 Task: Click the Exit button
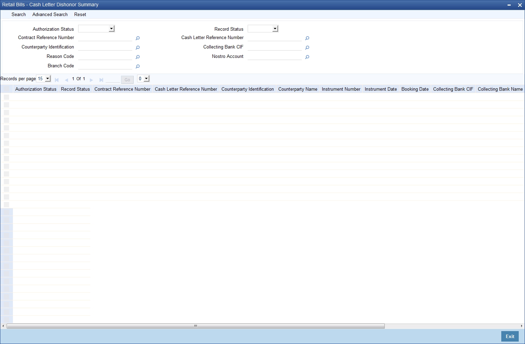510,336
